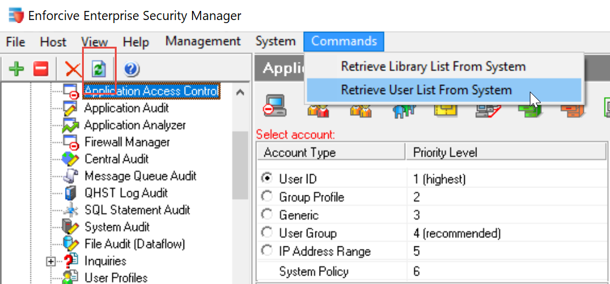Viewport: 610px width, 284px height.
Task: Click the blue and green people group icon
Action: (x=403, y=110)
